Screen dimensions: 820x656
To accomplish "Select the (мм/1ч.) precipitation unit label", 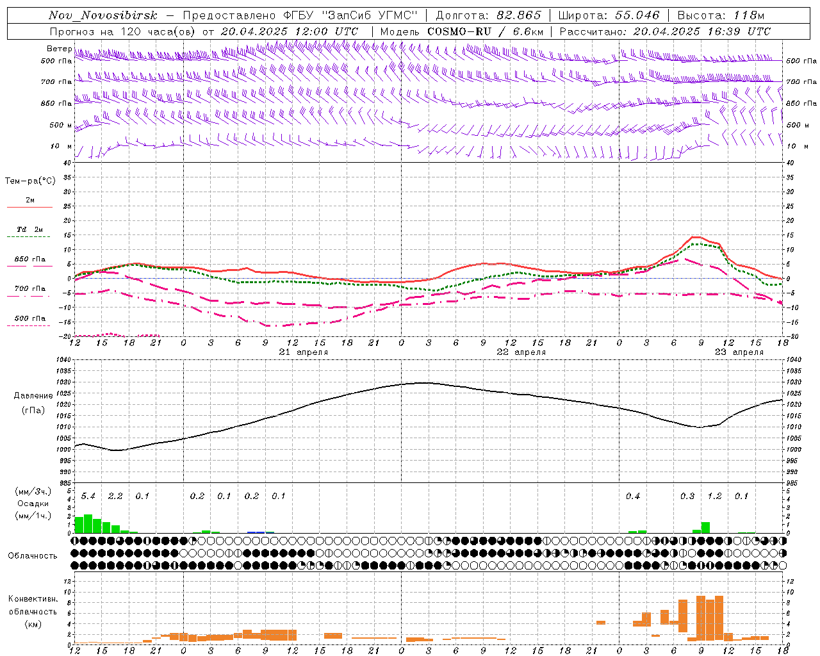I will [33, 515].
